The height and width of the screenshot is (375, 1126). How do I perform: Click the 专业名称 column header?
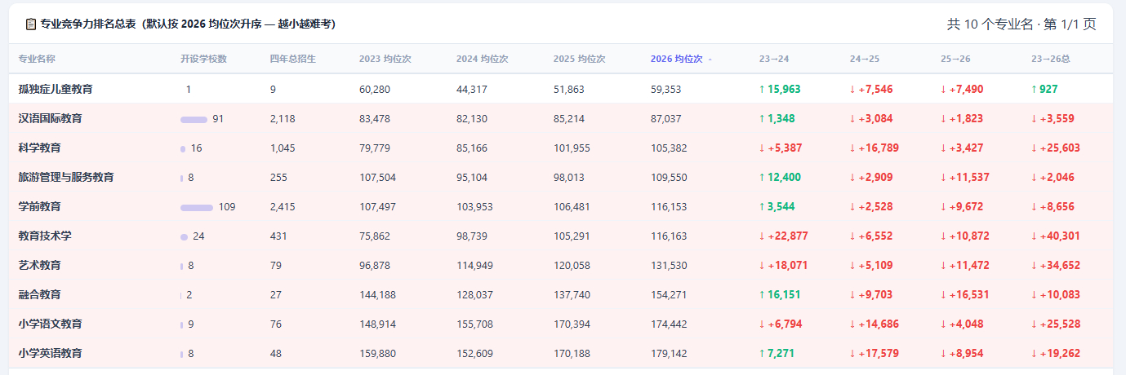pyautogui.click(x=37, y=59)
